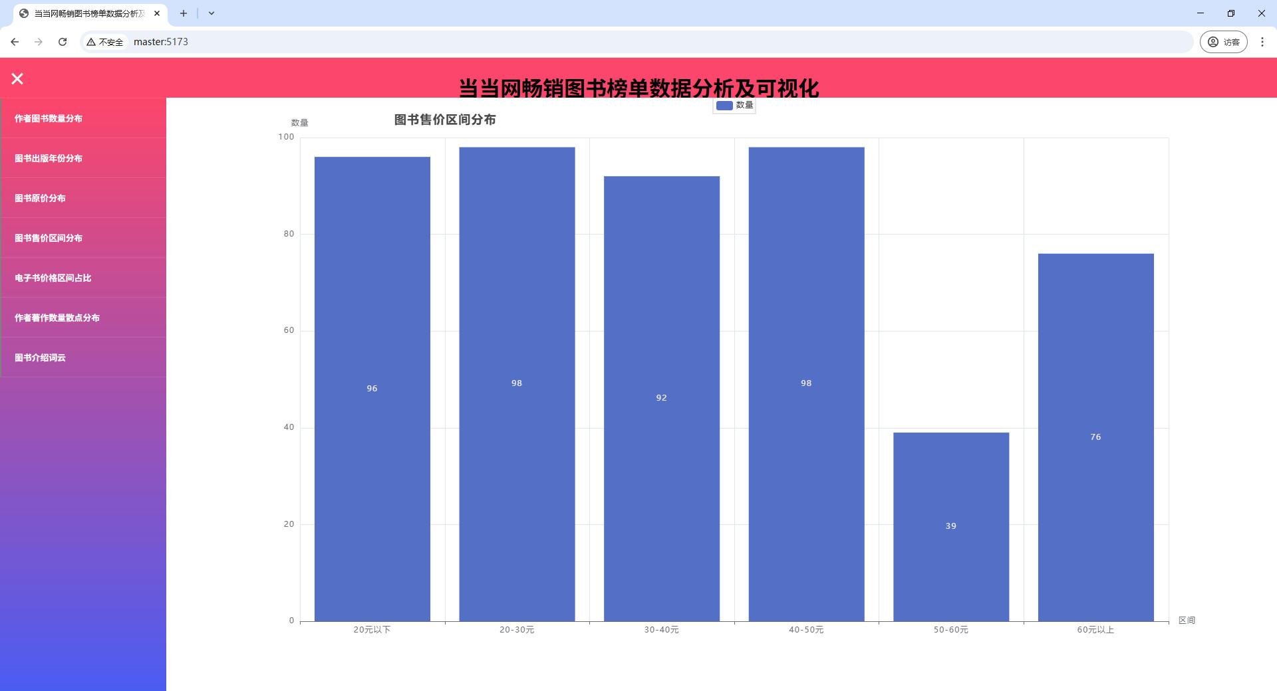
Task: Restore down the browser window
Action: (x=1231, y=13)
